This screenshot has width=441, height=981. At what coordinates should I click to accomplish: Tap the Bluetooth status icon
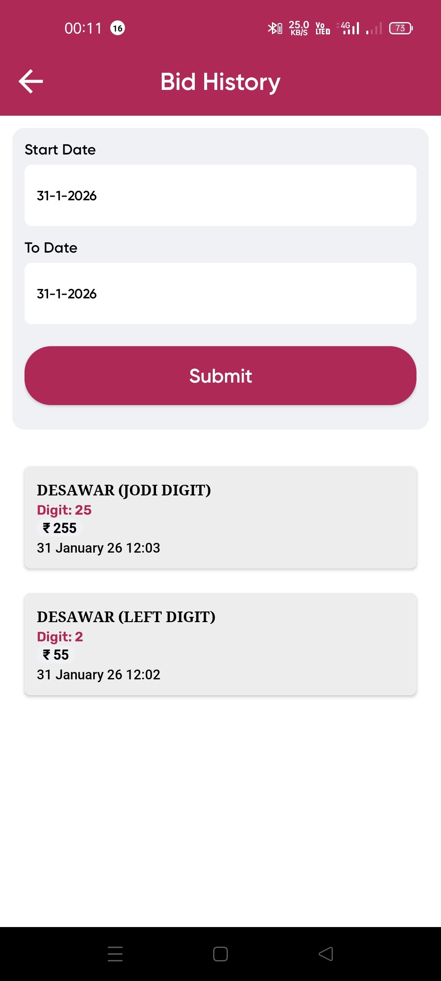(x=275, y=28)
